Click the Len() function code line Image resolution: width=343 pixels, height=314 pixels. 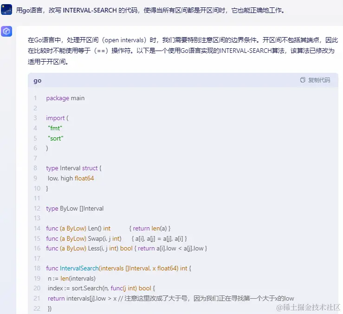coord(108,229)
